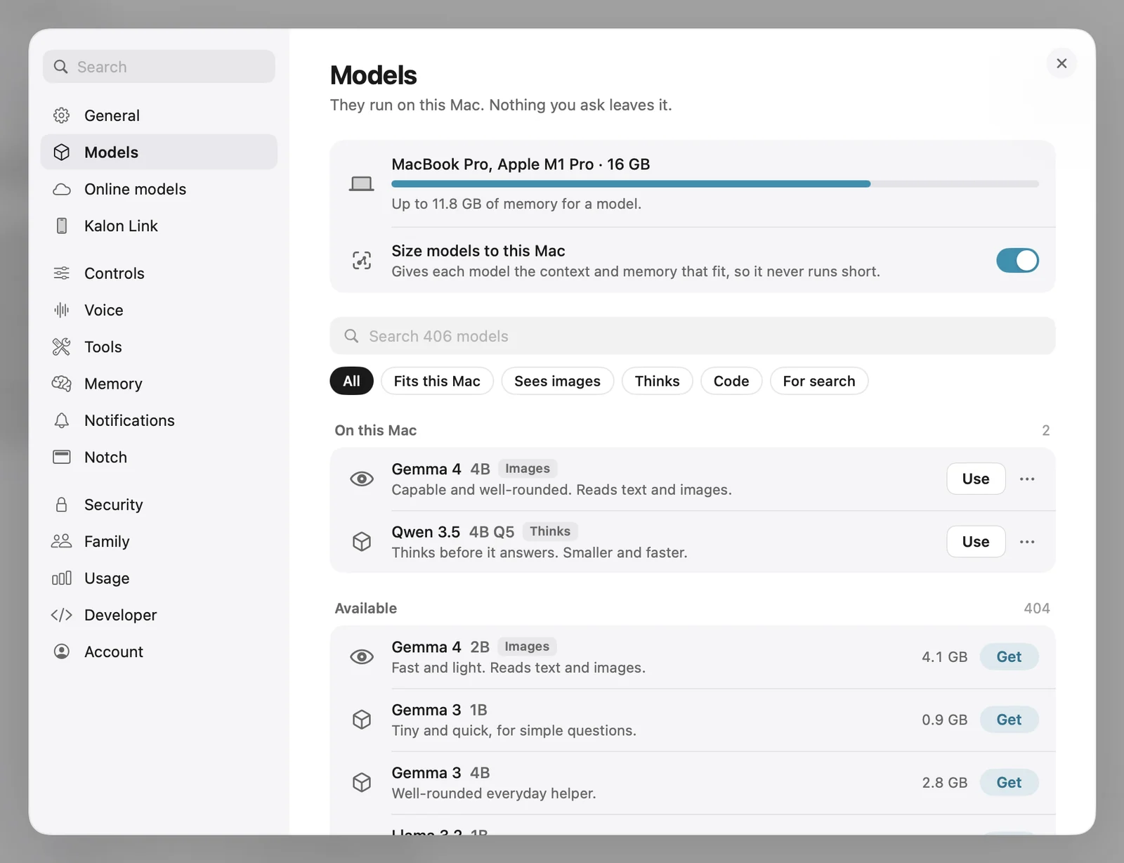Click the Controls sliders icon
Screen dimensions: 1124x863
click(62, 273)
